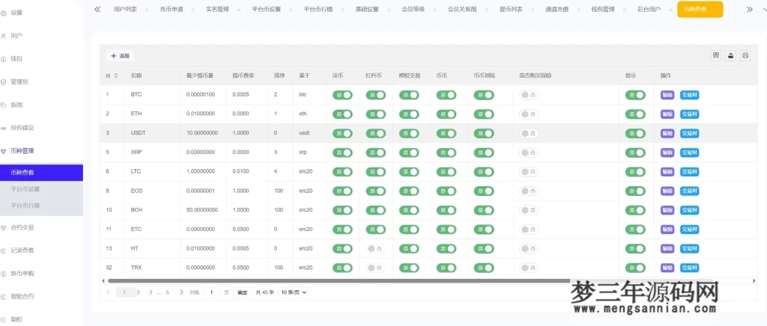Screen dimensions: 767x326
Task: Toggle 显示 switch for BCH row
Action: pyautogui.click(x=635, y=210)
